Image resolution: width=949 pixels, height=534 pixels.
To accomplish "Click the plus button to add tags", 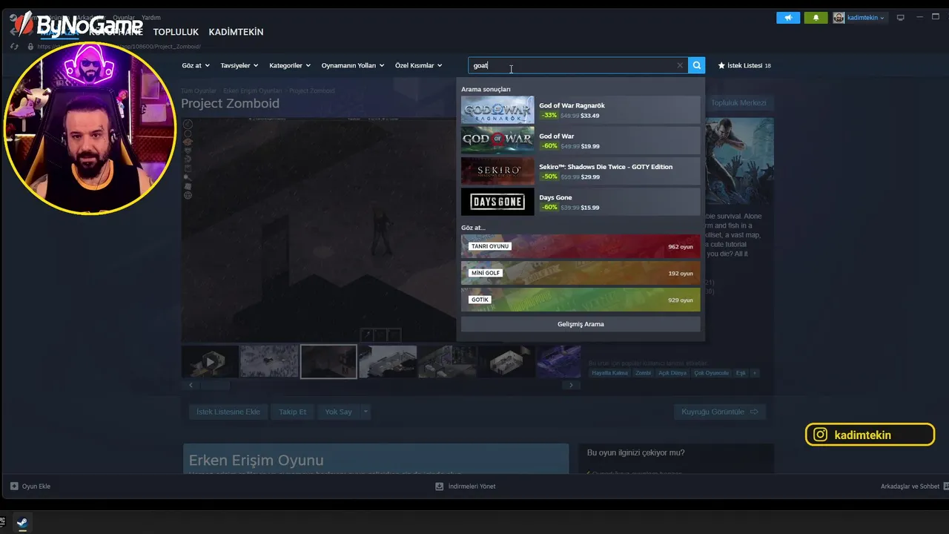I will pyautogui.click(x=755, y=373).
